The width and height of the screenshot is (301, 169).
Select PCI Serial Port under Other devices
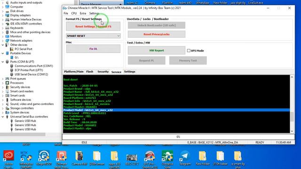click(x=24, y=49)
